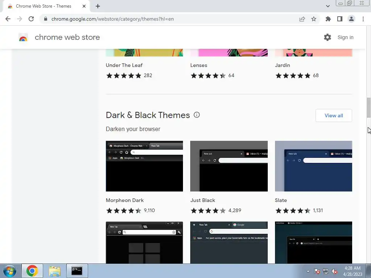This screenshot has height=278, width=371.
Task: Open the Just Black theme thumbnail
Action: click(229, 166)
